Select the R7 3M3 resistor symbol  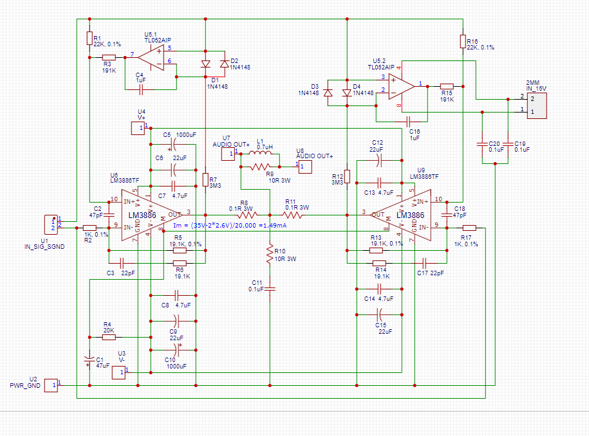[x=205, y=179]
